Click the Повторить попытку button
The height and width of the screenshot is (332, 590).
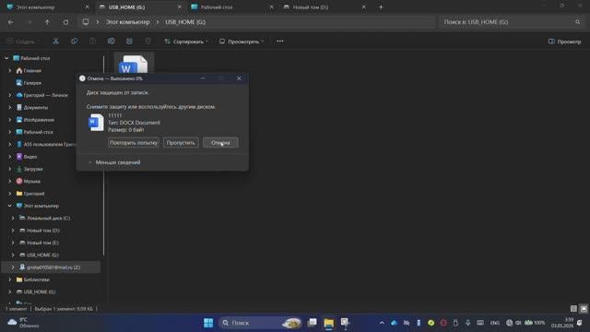(x=134, y=143)
